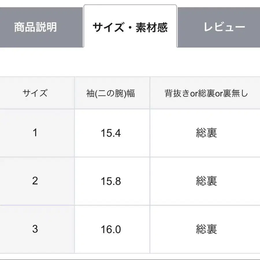This screenshot has height=260, width=260.
Task: Click 総裏 in the size 2 row
Action: click(205, 181)
